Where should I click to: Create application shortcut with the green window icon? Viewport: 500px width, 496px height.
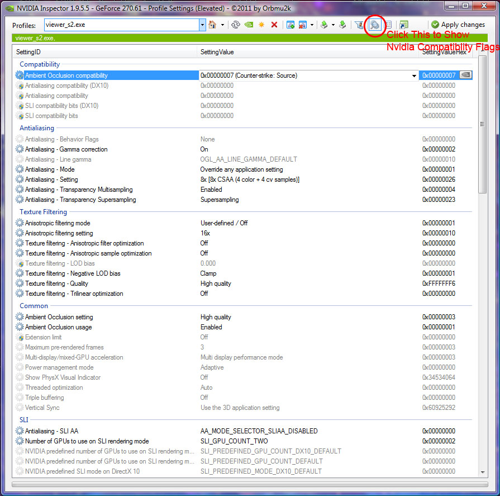point(404,25)
